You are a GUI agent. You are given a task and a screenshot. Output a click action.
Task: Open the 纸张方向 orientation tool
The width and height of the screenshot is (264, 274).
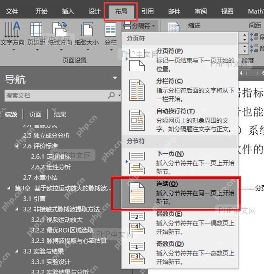pos(60,36)
